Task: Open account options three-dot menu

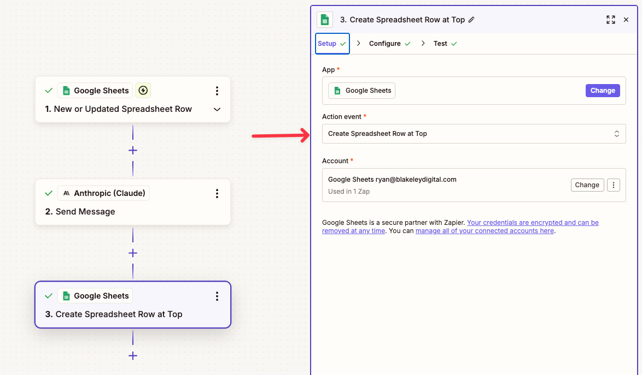Action: (614, 185)
